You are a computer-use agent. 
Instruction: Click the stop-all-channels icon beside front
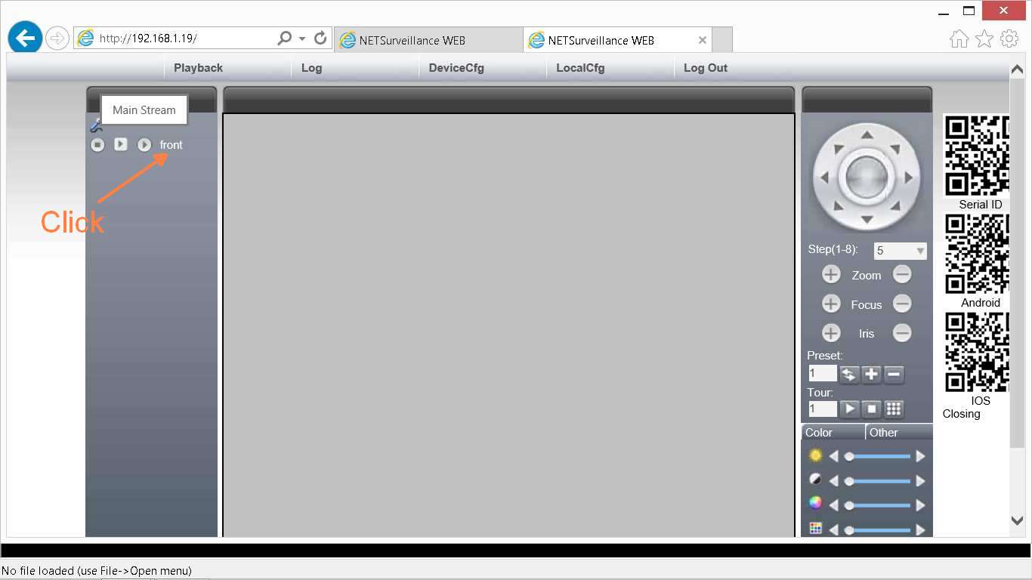(97, 144)
